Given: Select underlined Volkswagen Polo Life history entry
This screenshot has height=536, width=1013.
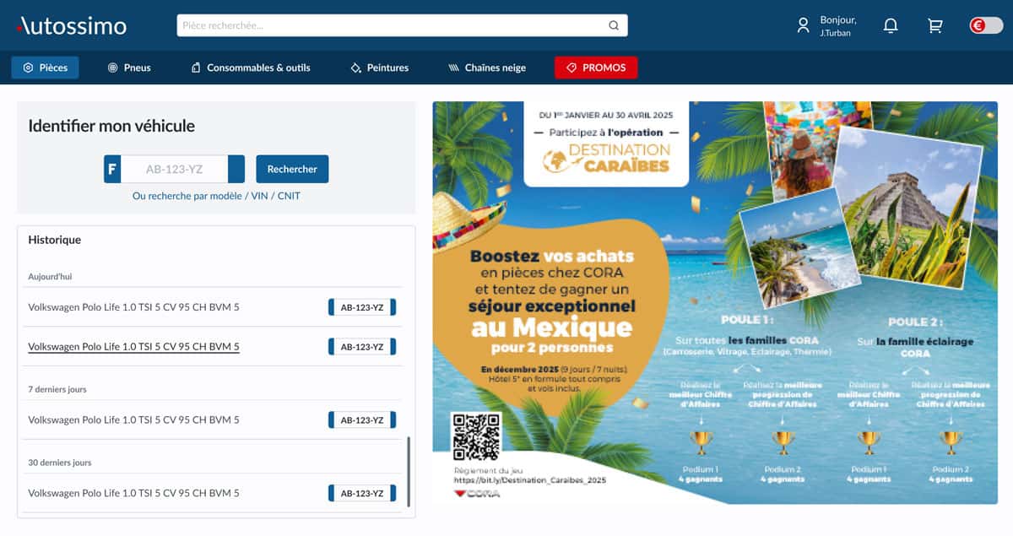Looking at the screenshot, I should point(133,347).
